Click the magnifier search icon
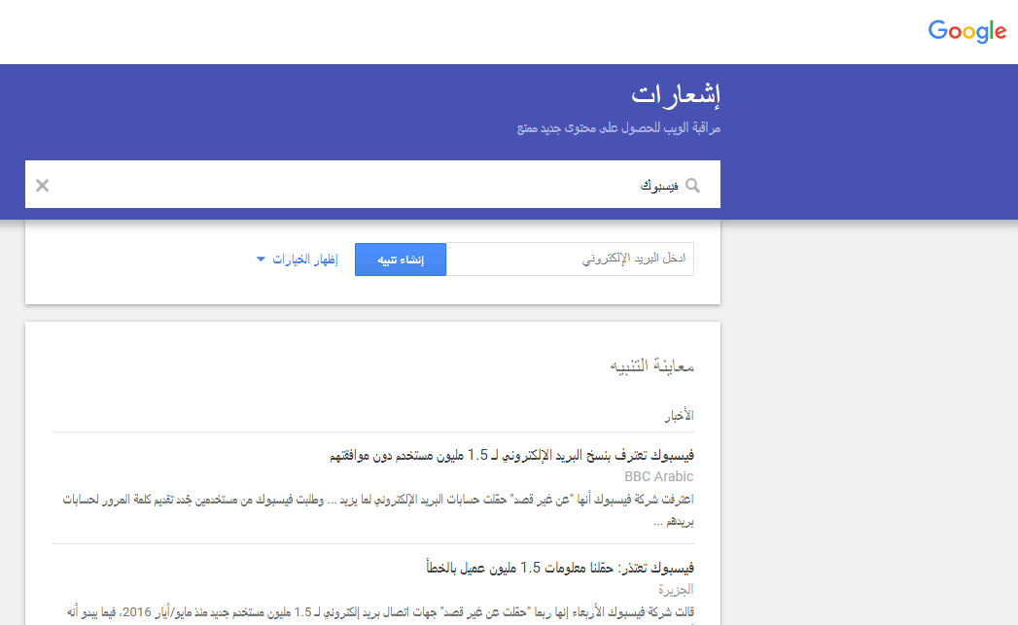Viewport: 1018px width, 625px height. 692,186
